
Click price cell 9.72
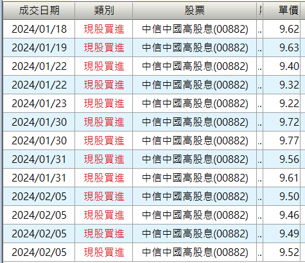(x=282, y=122)
